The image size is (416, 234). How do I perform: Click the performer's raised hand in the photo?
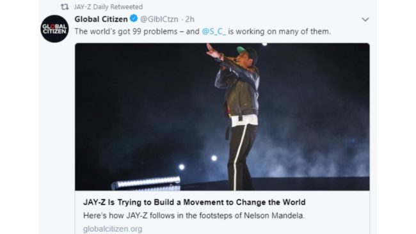click(x=212, y=51)
